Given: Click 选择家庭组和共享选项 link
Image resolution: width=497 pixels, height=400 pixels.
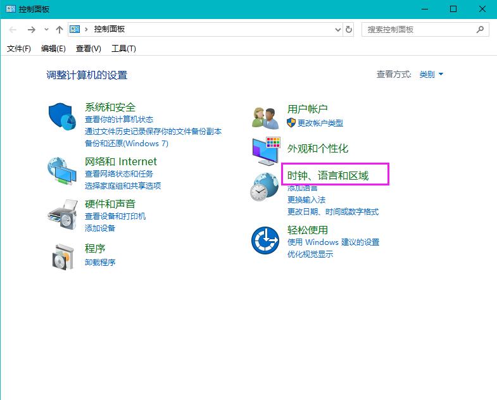Looking at the screenshot, I should click(x=123, y=185).
